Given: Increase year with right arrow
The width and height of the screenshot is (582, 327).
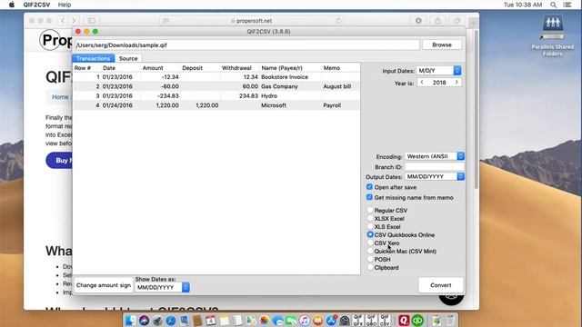Looking at the screenshot, I should [x=457, y=83].
